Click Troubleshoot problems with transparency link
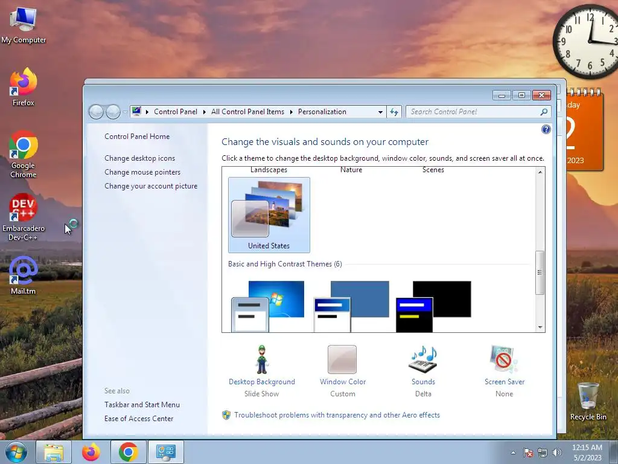 pyautogui.click(x=337, y=415)
